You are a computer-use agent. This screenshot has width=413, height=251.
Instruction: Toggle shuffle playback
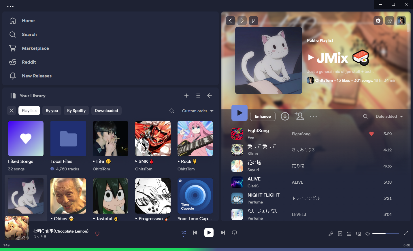pos(184,233)
